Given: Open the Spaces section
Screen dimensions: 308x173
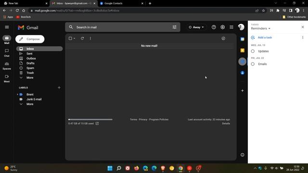Looking at the screenshot, I should click(7, 66).
